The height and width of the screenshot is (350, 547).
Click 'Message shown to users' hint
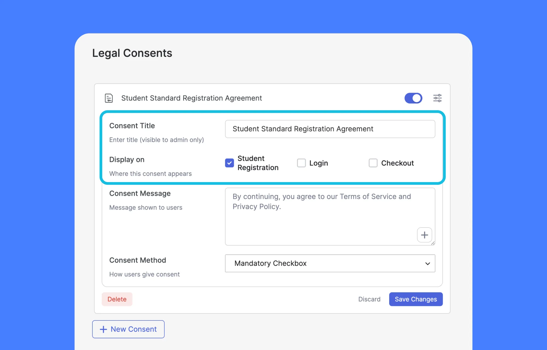(x=146, y=208)
